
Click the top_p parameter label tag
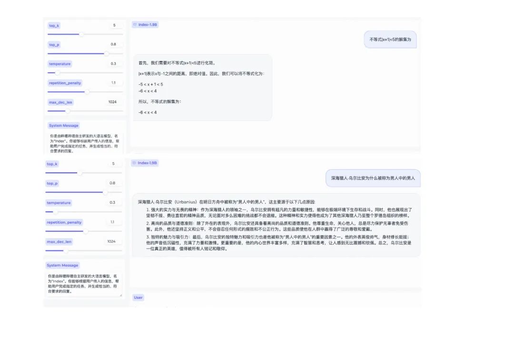(53, 45)
